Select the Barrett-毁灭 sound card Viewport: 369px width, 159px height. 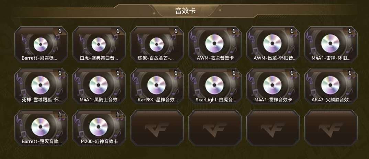41,128
